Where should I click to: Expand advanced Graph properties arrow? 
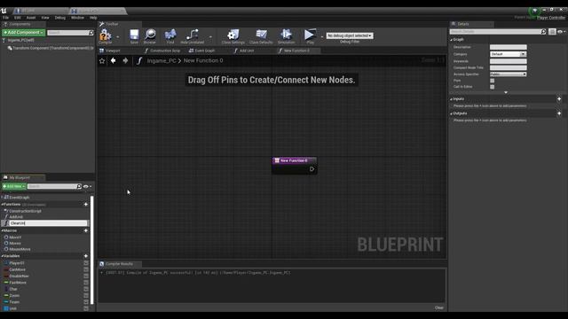point(506,92)
